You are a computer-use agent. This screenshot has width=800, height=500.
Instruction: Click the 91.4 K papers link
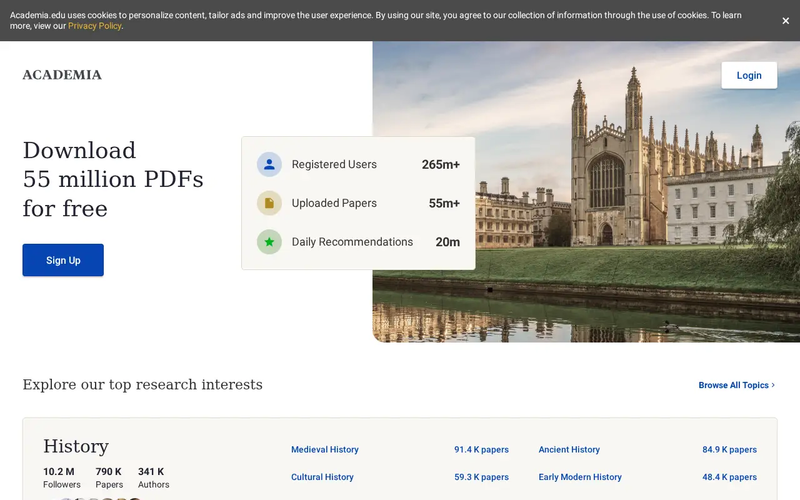[x=481, y=449]
